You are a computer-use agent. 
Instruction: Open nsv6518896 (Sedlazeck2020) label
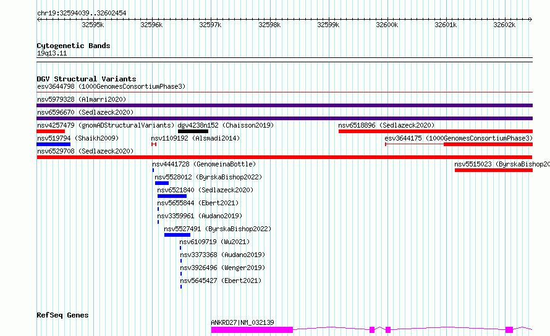pos(386,125)
